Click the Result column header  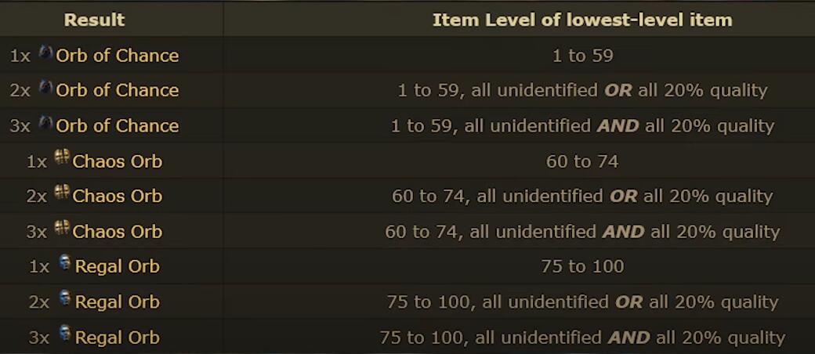94,20
